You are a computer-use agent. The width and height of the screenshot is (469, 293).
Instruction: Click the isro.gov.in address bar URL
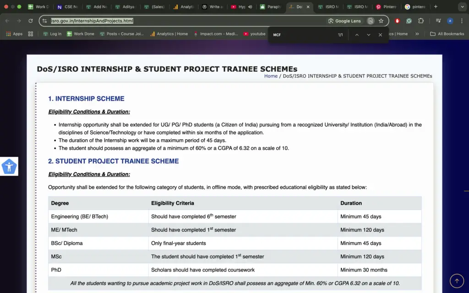[92, 21]
